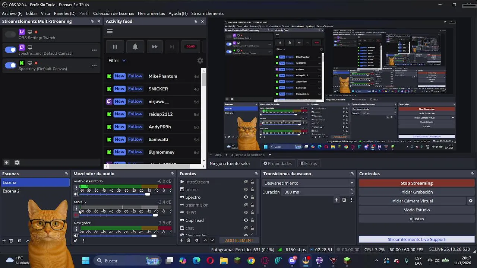Image resolution: width=477 pixels, height=268 pixels.
Task: Add a new multi-streaming destination
Action: [x=6, y=163]
